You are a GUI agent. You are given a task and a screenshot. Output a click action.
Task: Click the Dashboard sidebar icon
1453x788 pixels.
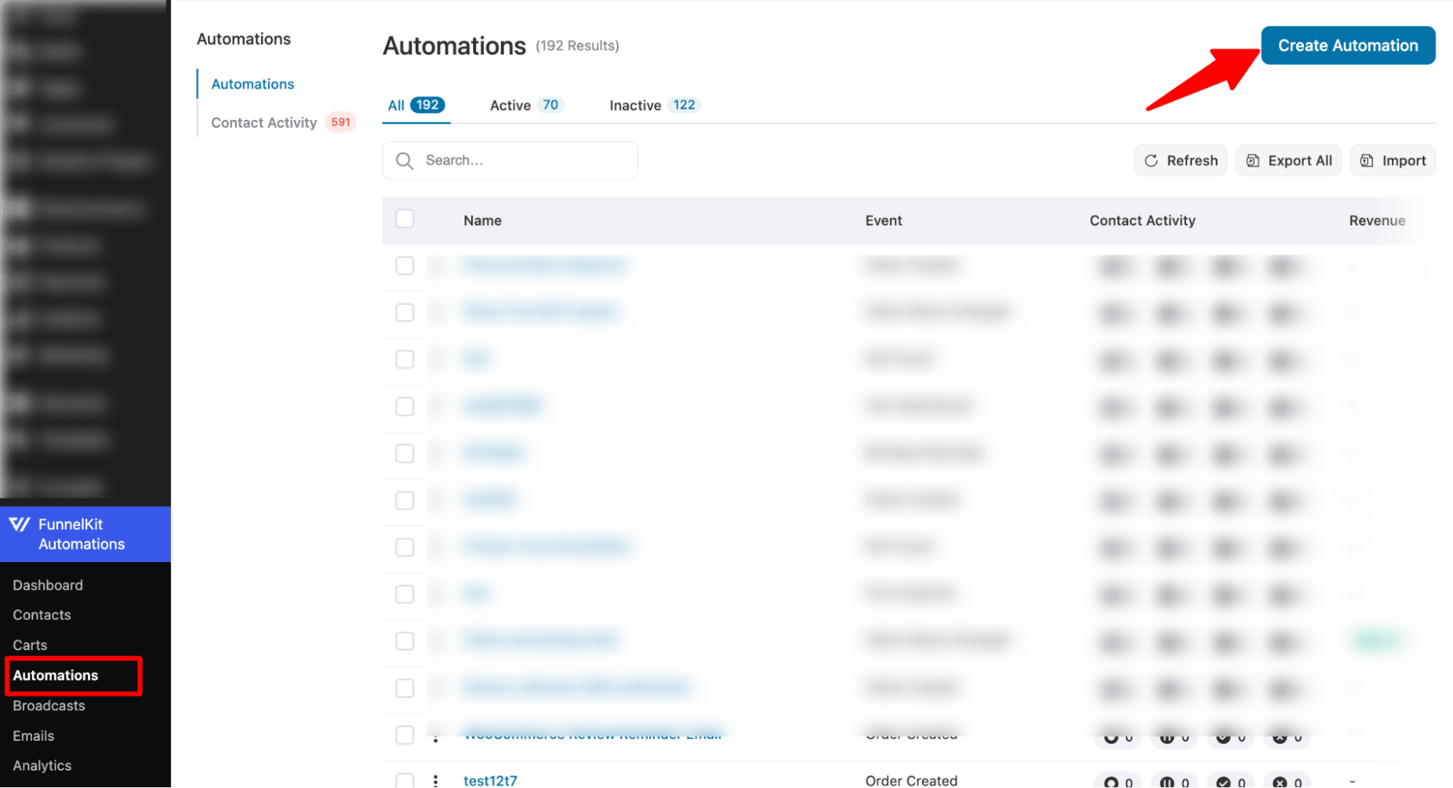click(47, 585)
